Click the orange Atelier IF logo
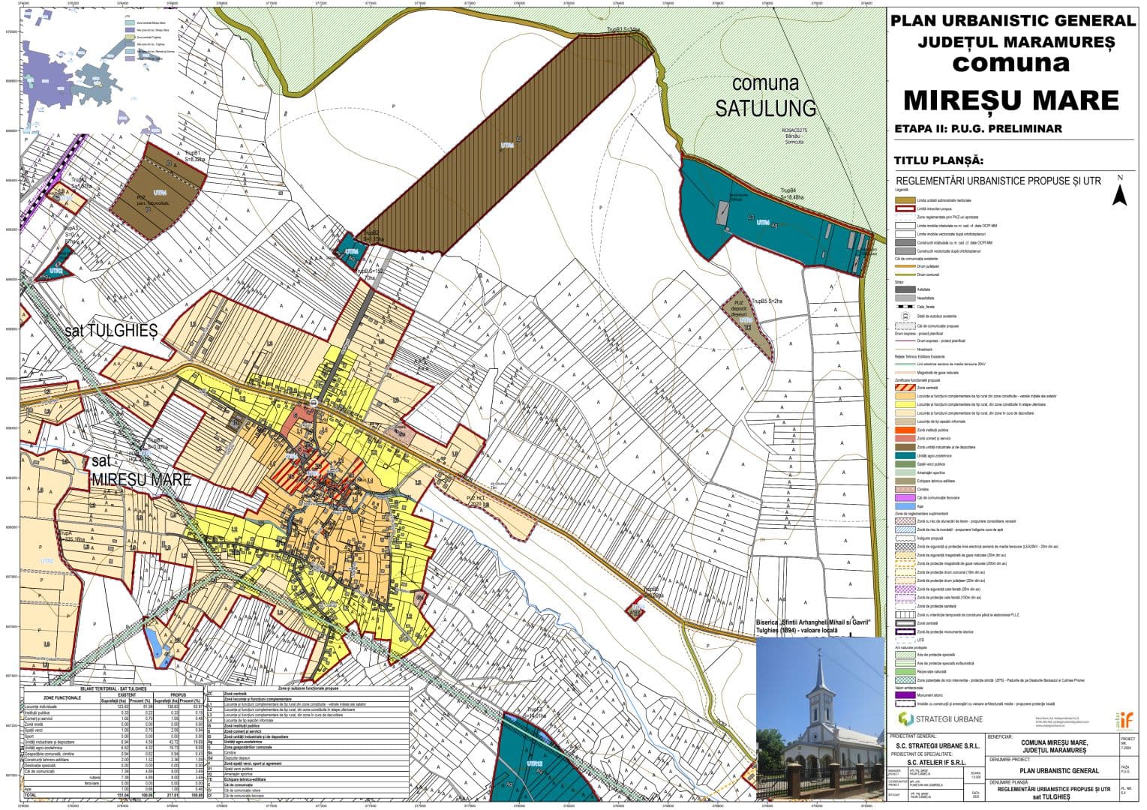 [1124, 720]
